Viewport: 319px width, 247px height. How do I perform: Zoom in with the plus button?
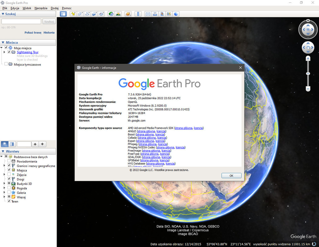pyautogui.click(x=308, y=59)
